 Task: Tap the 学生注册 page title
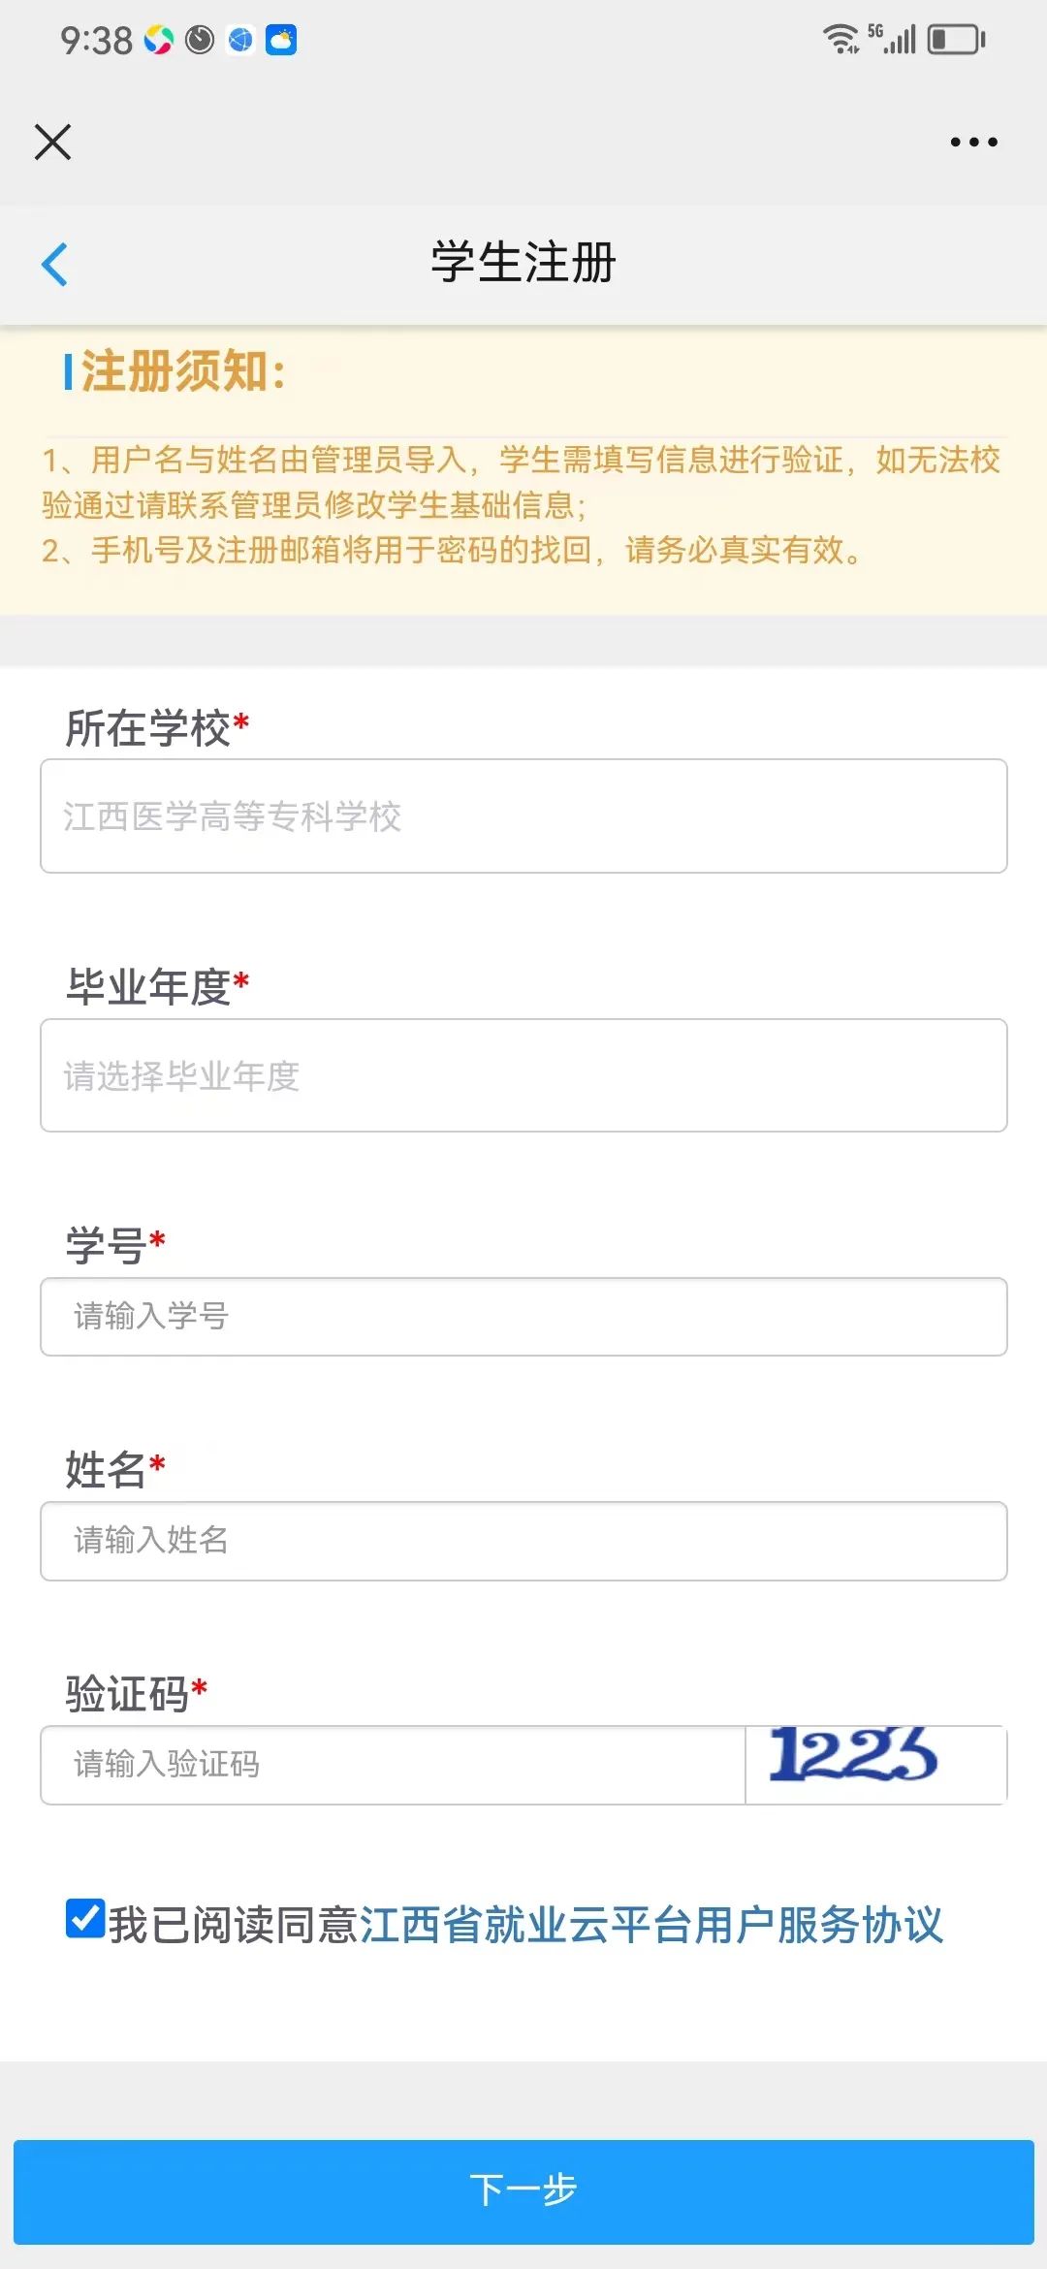point(523,263)
